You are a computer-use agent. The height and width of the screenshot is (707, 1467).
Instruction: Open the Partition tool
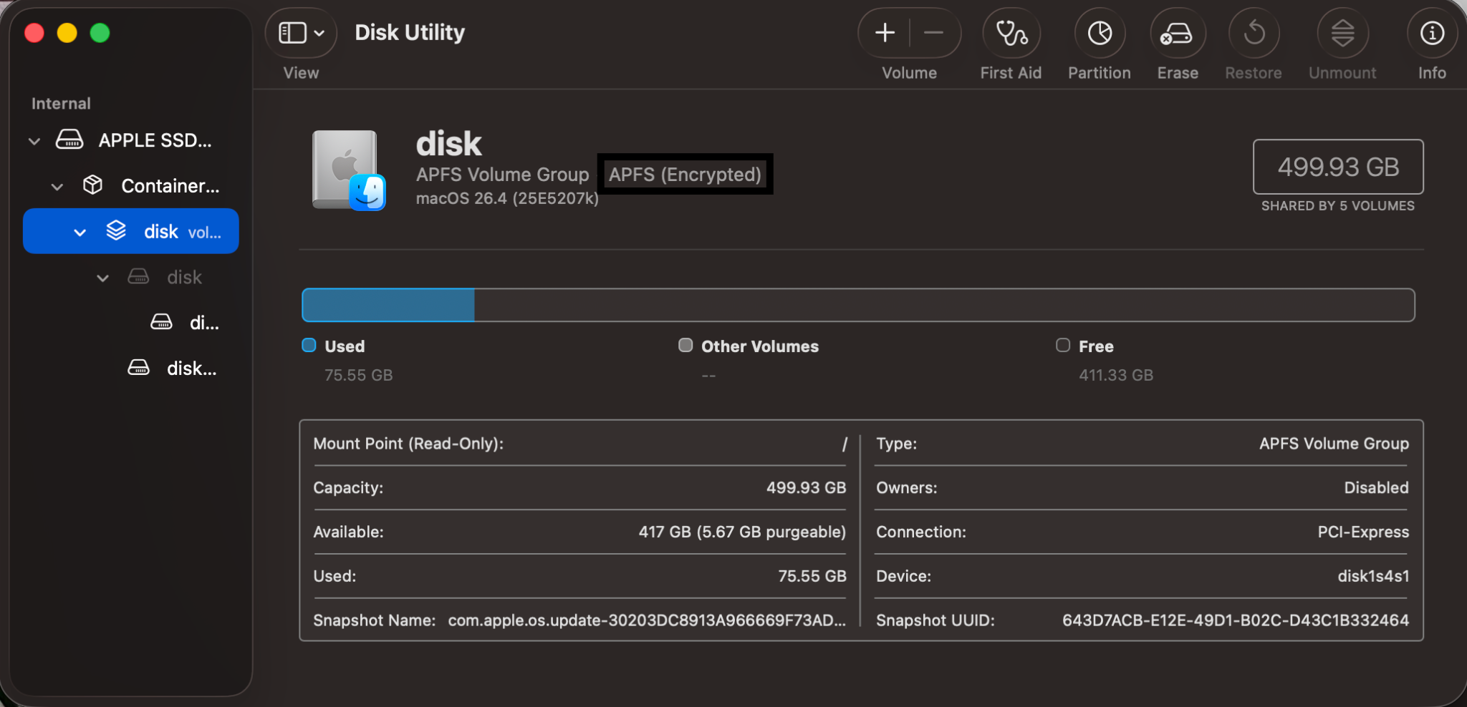(x=1098, y=33)
